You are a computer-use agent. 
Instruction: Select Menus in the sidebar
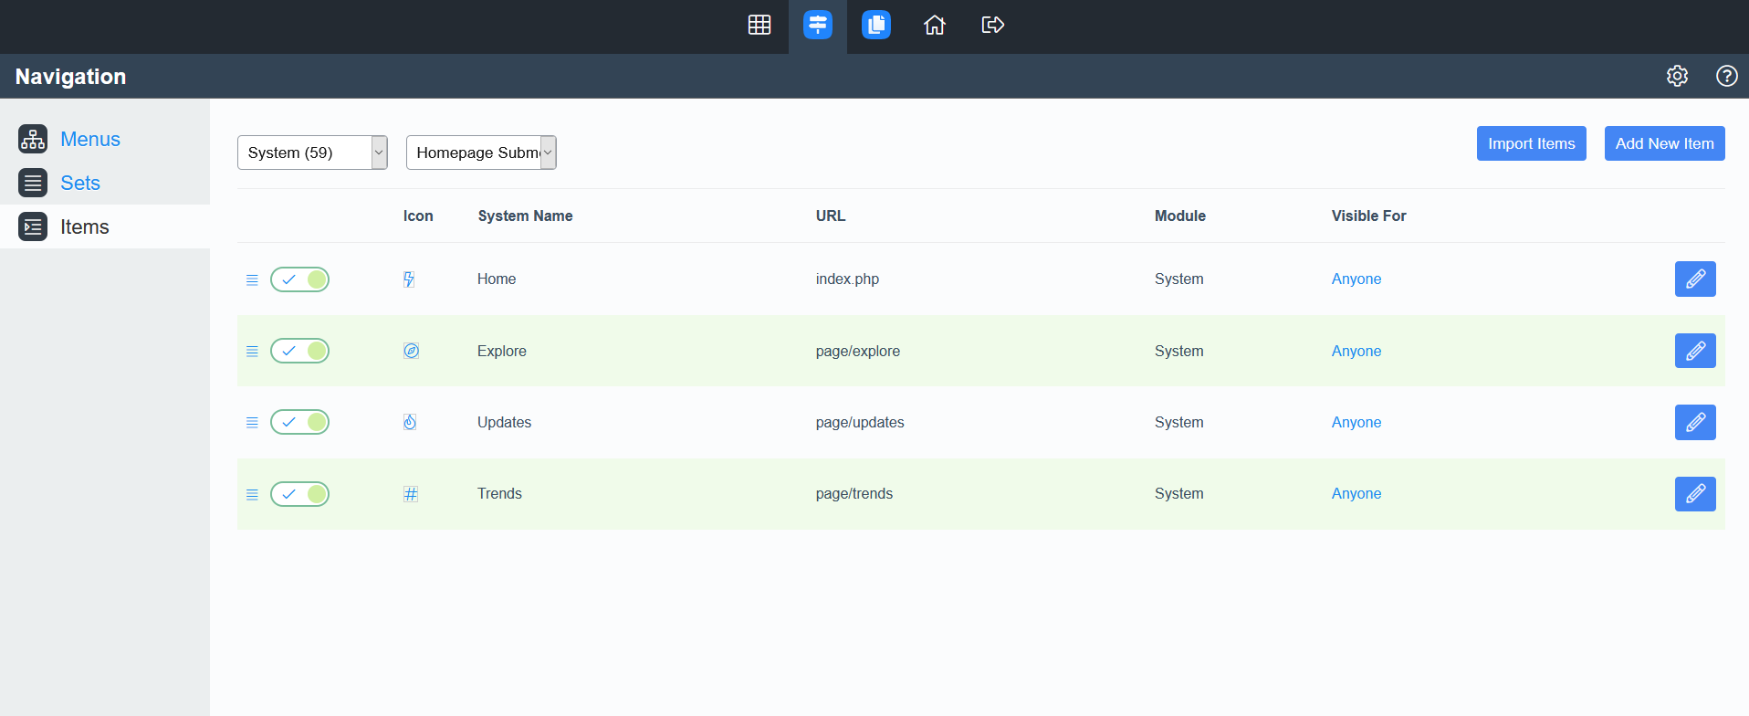pos(89,139)
